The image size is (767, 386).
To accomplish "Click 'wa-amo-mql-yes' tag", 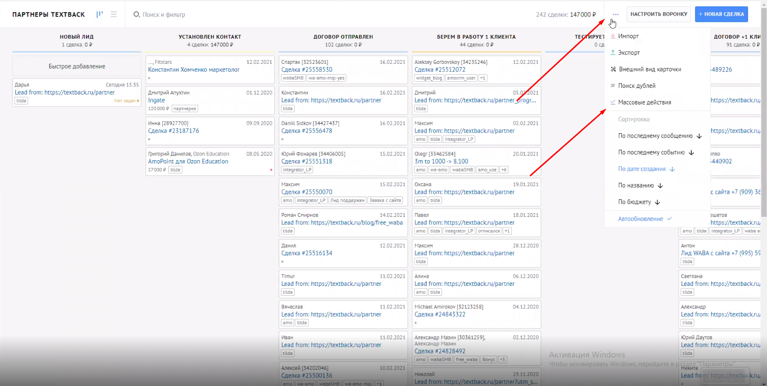I will tap(326, 78).
